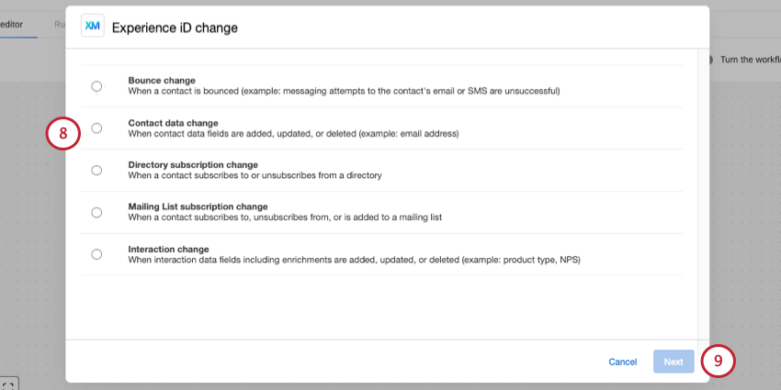Click the red step 8 marker

coord(62,133)
